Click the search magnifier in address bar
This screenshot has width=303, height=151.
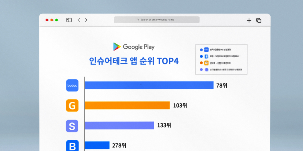(x=138, y=20)
